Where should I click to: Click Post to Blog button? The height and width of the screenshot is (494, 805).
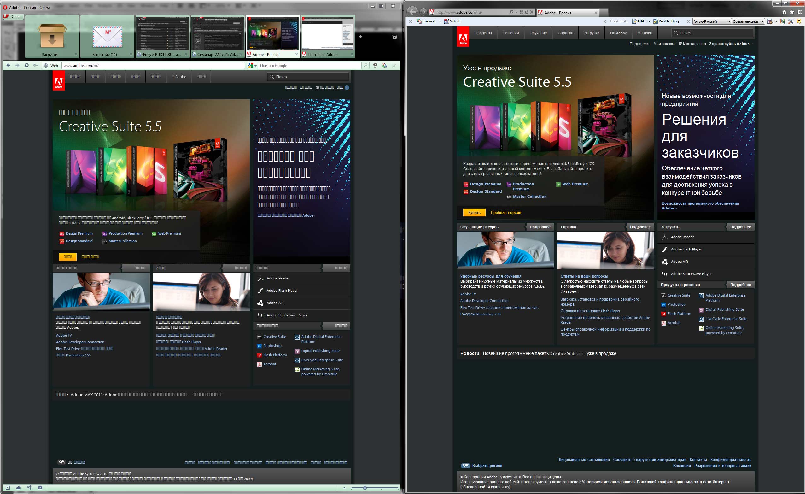point(666,21)
